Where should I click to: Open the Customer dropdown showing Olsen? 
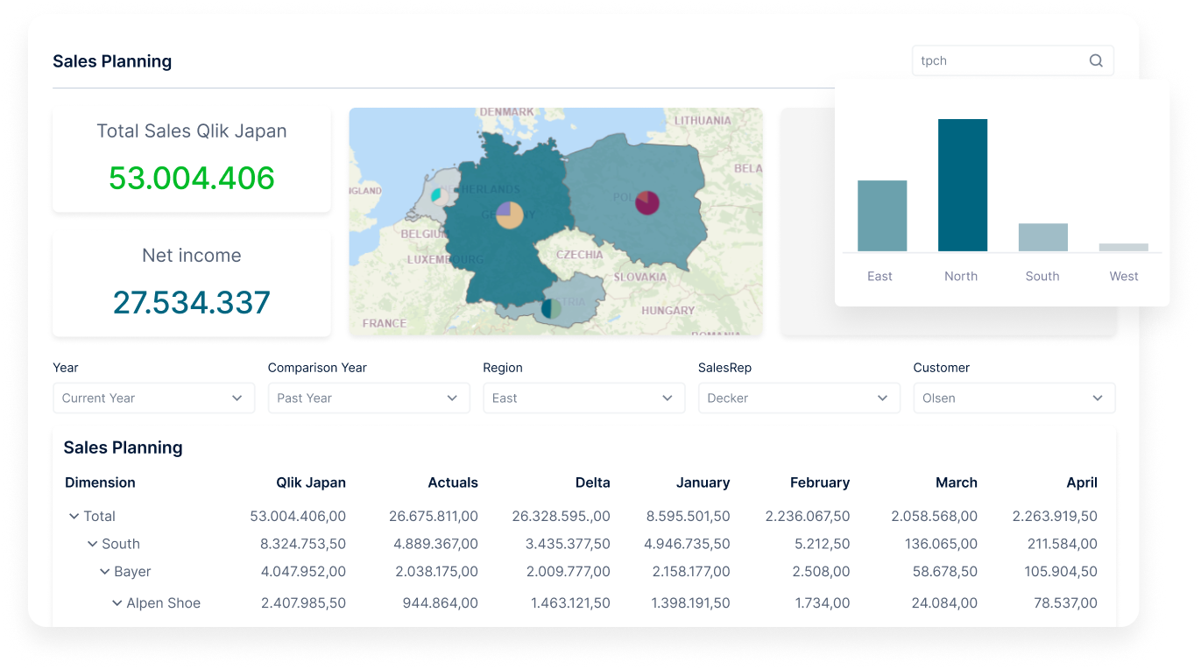(x=1014, y=398)
